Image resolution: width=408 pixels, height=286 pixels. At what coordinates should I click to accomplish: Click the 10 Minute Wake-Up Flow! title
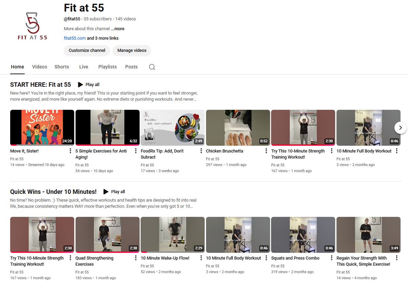(165, 258)
